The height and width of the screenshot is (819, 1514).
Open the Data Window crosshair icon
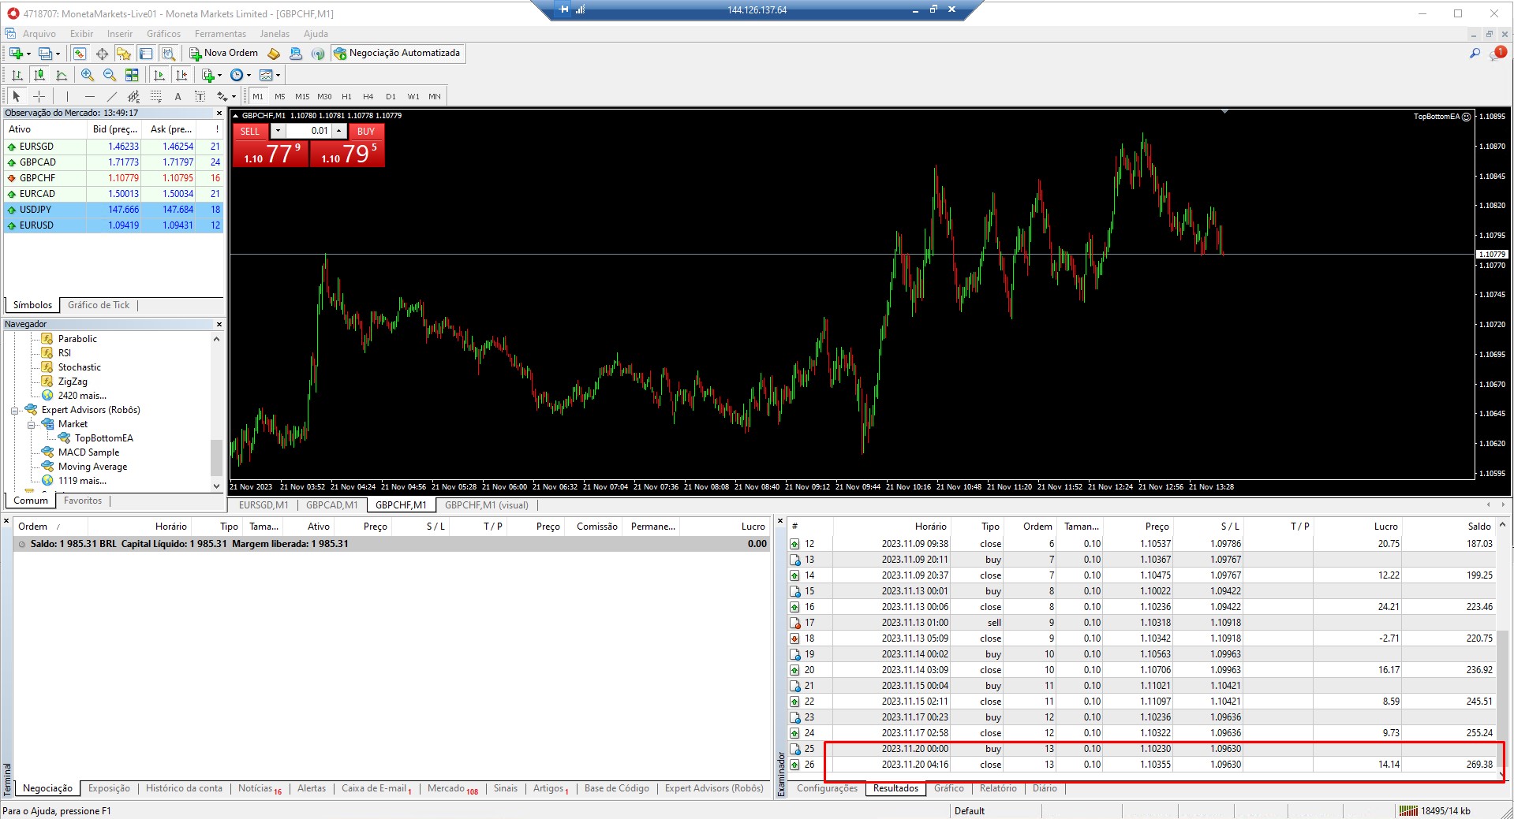click(102, 54)
